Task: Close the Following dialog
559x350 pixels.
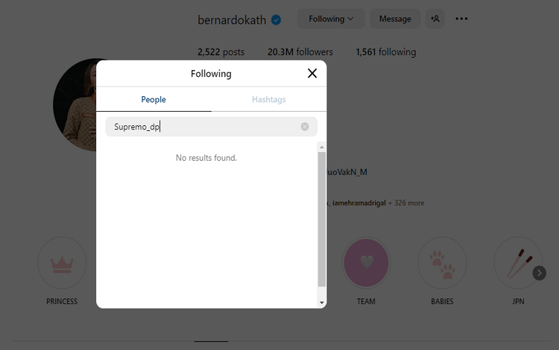Action: (312, 73)
